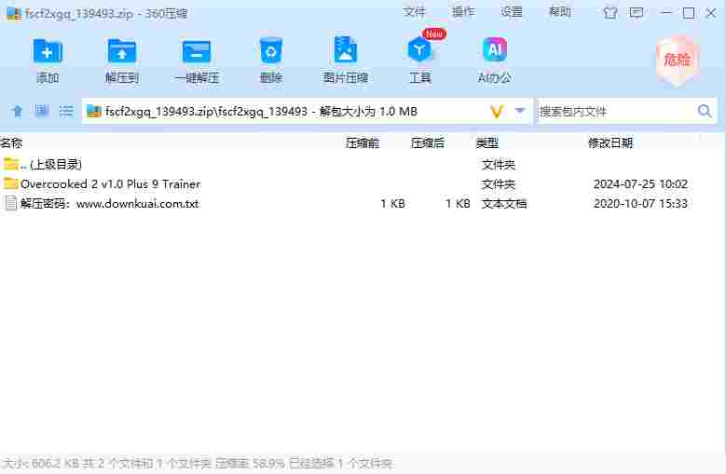
Task: Click the status bar size summary text
Action: 197,463
